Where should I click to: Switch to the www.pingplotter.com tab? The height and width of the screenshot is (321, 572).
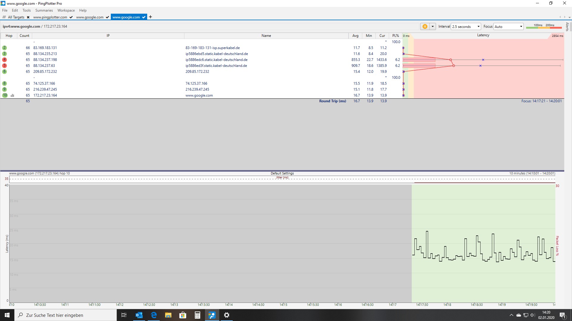[50, 17]
